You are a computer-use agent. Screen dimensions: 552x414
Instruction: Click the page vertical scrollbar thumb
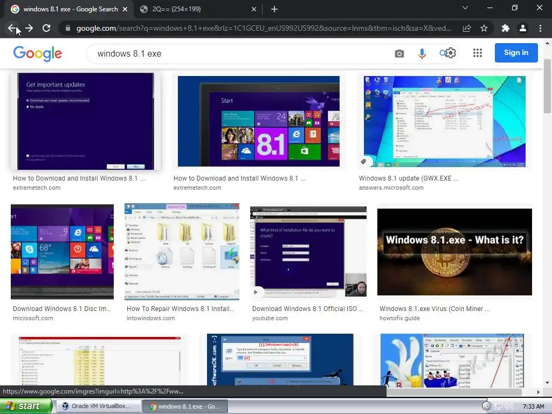[x=548, y=86]
